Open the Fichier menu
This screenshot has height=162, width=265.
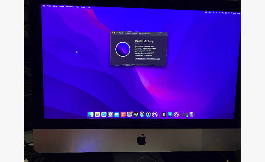55,6
